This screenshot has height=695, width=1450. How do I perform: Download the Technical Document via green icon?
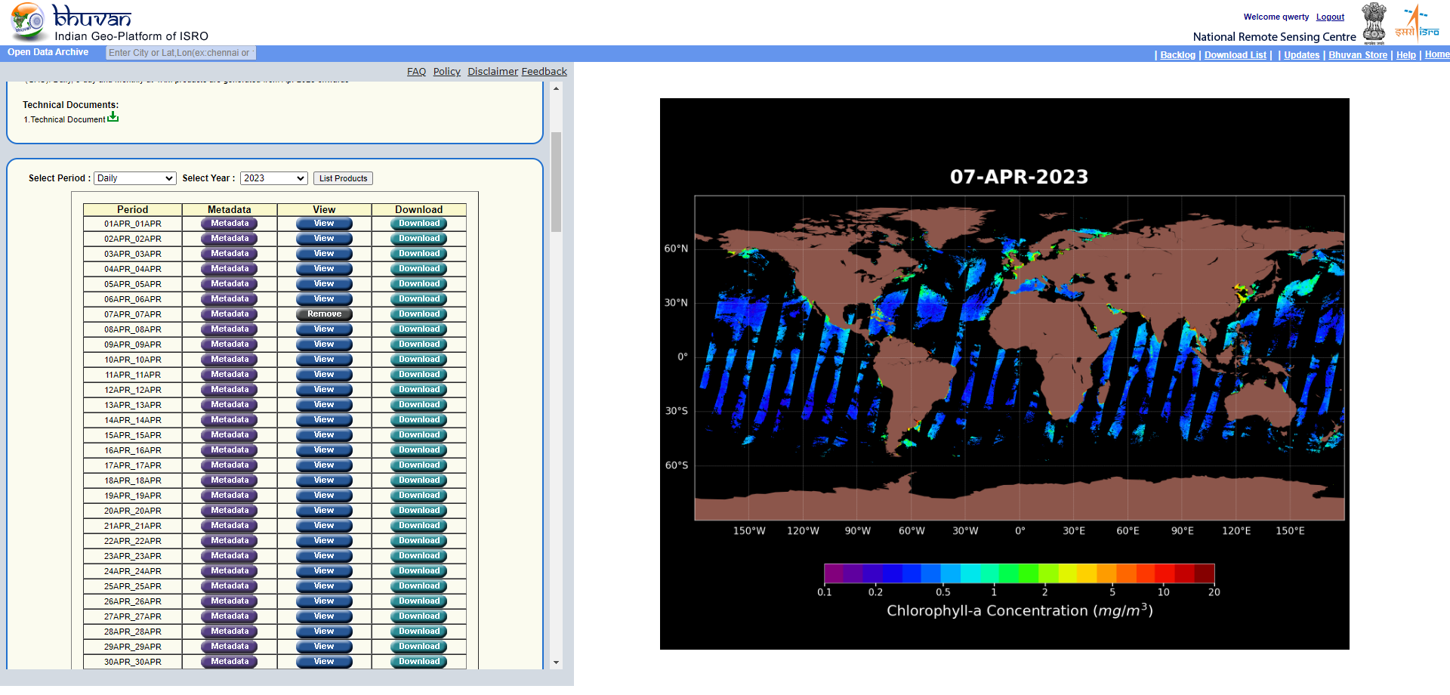tap(113, 117)
